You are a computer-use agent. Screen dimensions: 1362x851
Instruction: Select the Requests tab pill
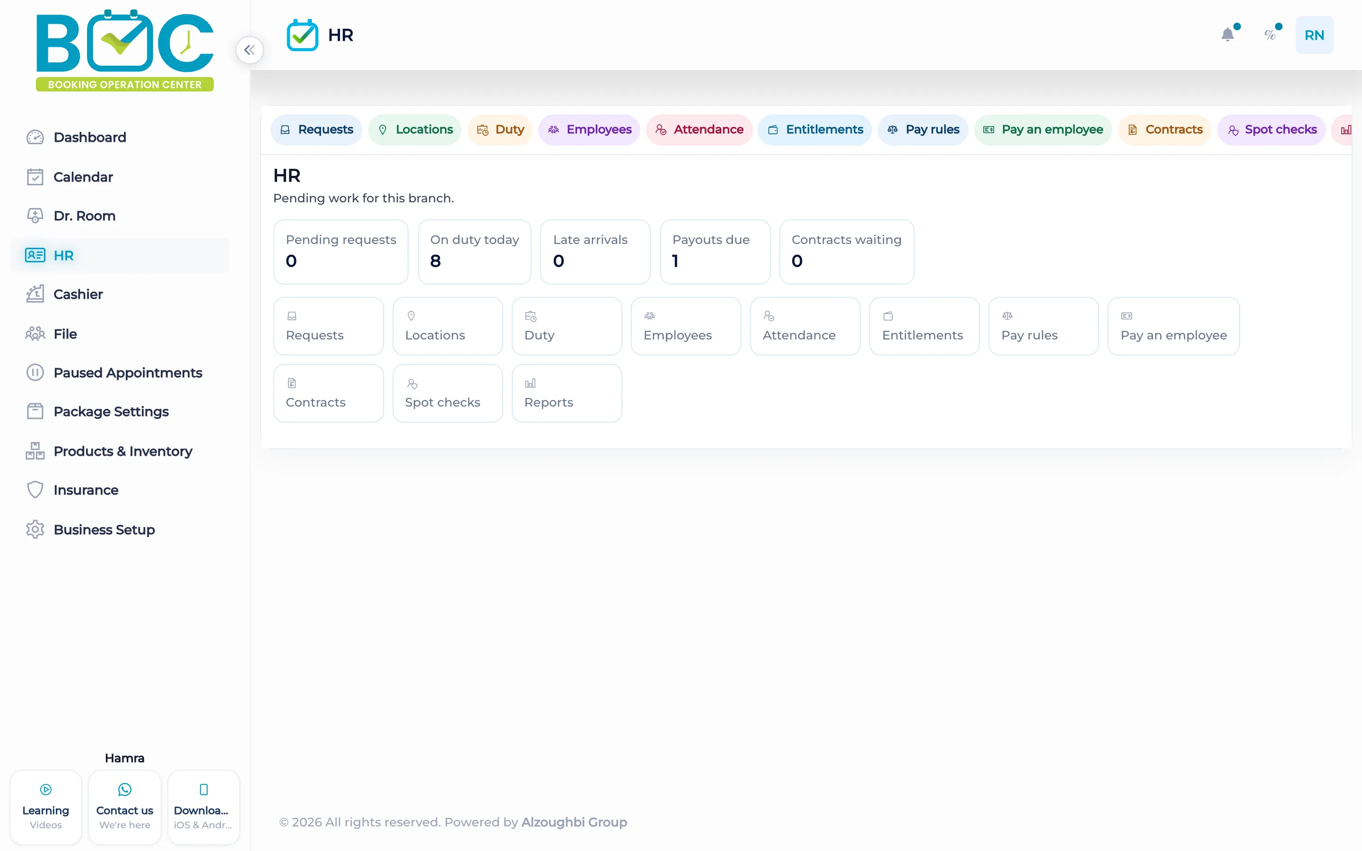[316, 130]
